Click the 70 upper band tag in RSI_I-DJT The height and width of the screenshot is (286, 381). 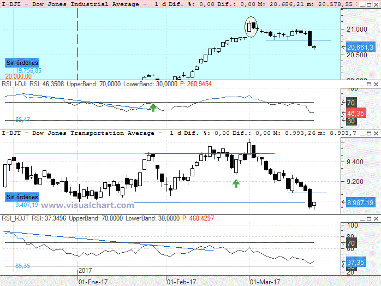click(x=351, y=243)
